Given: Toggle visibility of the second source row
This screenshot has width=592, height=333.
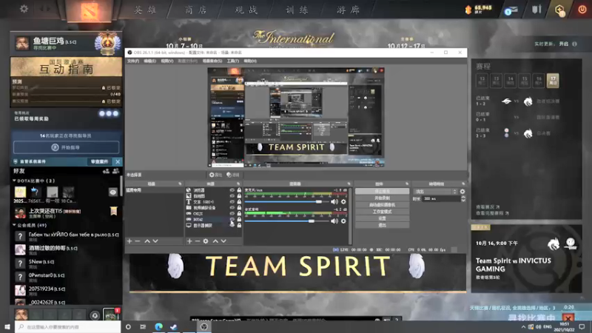Looking at the screenshot, I should [x=232, y=196].
